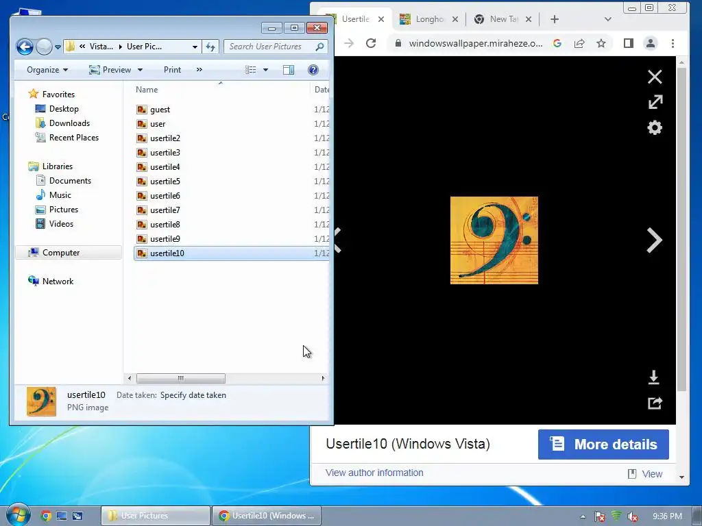The height and width of the screenshot is (526, 702).
Task: Select the usertile3 file
Action: pos(165,153)
